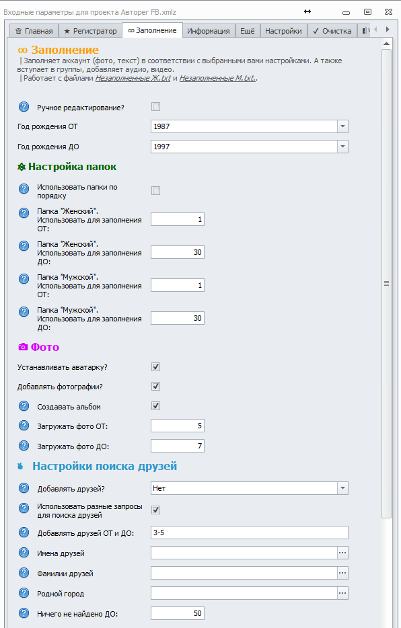Click the "Добавлять друзей ОТ и ДО" input field
Screen dimensions: 401x628
click(x=249, y=532)
